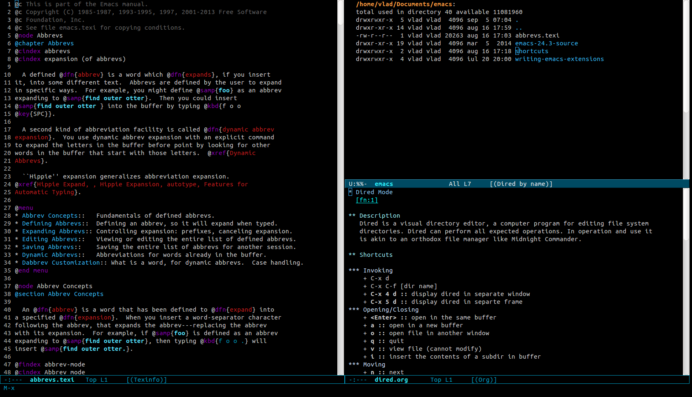Collapse the '*** Opening/Closing' subheading

click(x=383, y=310)
